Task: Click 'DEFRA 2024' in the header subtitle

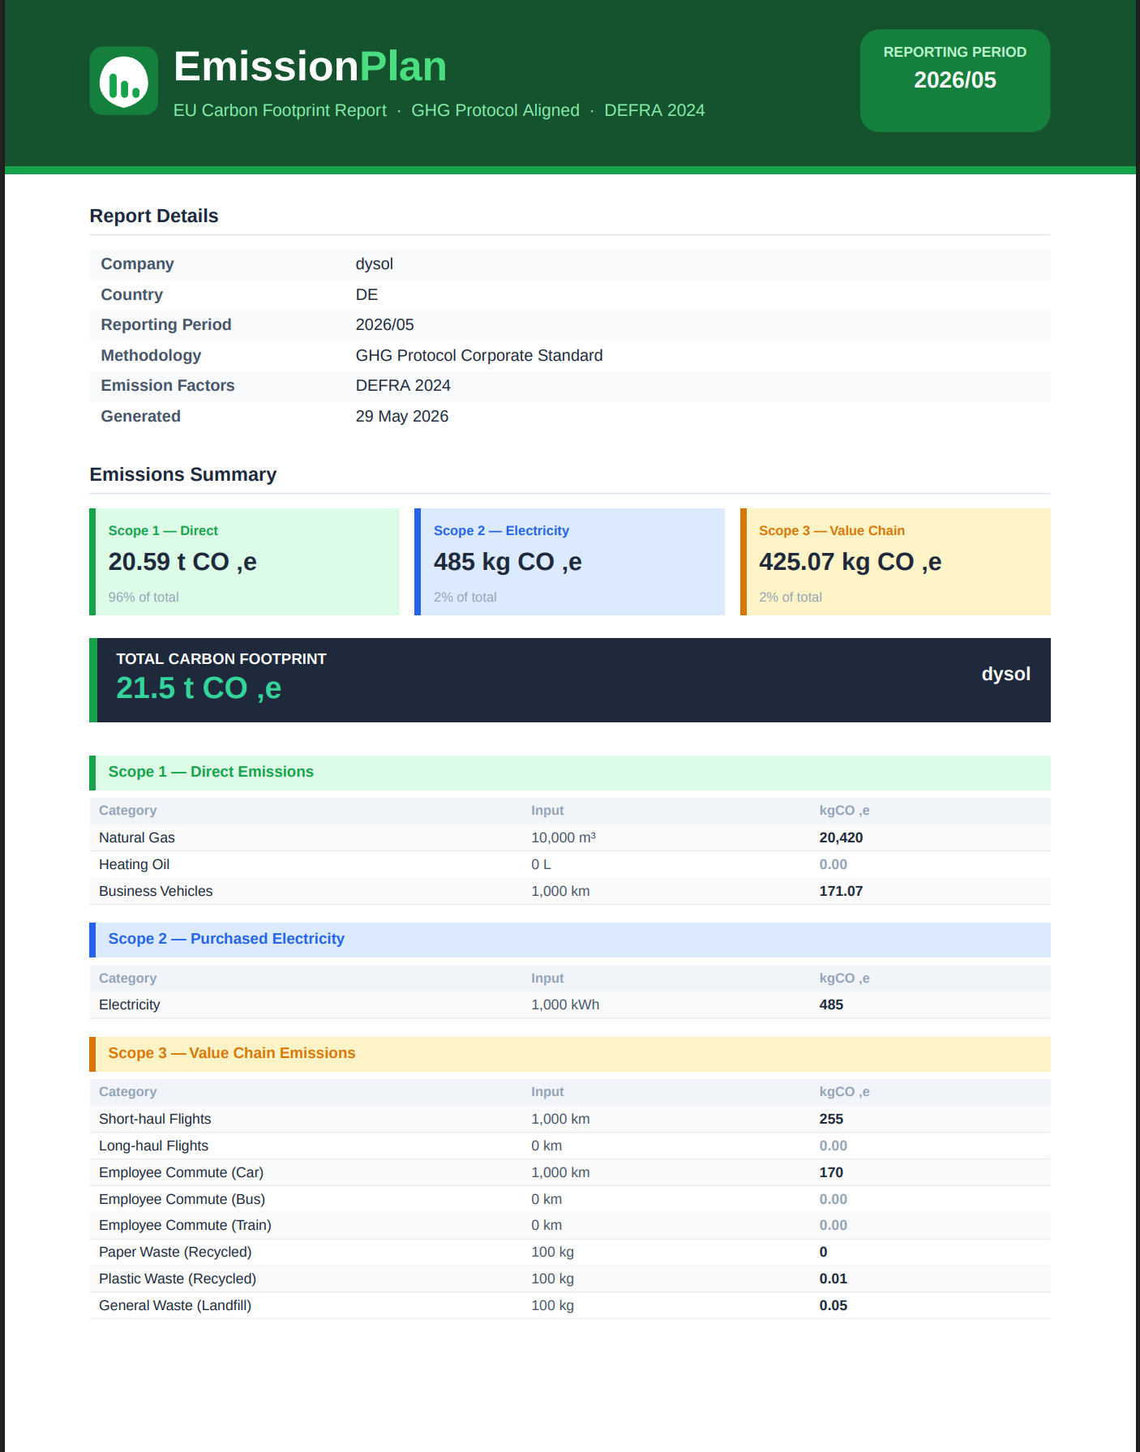Action: click(x=654, y=110)
